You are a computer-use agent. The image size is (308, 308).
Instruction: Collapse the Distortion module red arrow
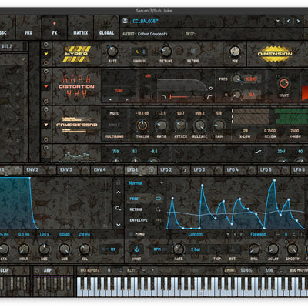pyautogui.click(x=46, y=86)
